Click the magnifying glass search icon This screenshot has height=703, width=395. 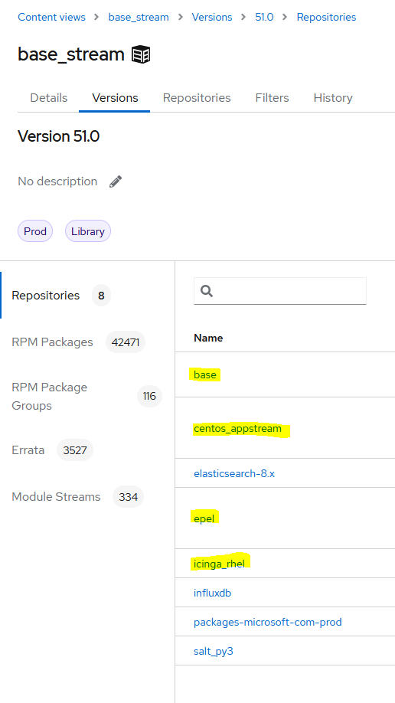[x=207, y=291]
